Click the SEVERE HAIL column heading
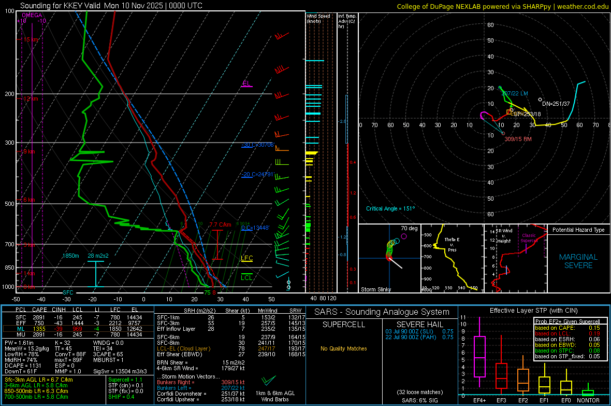The width and height of the screenshot is (611, 406). pyautogui.click(x=419, y=325)
